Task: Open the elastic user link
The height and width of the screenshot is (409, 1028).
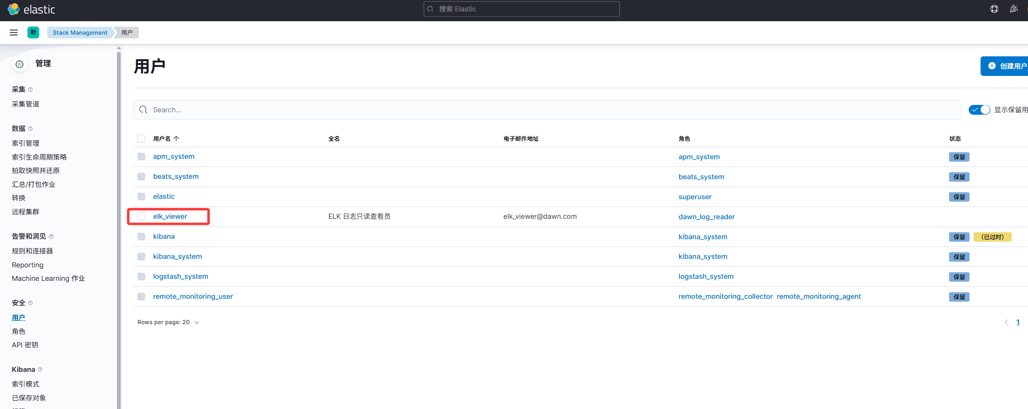Action: tap(164, 196)
